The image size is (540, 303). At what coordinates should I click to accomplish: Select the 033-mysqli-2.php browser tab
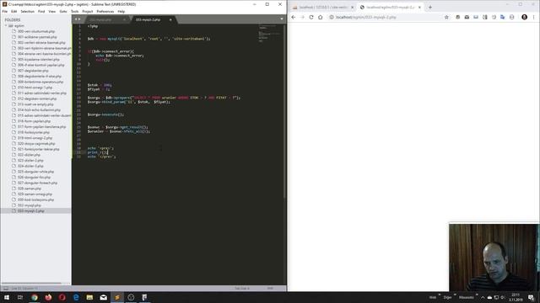click(x=390, y=8)
